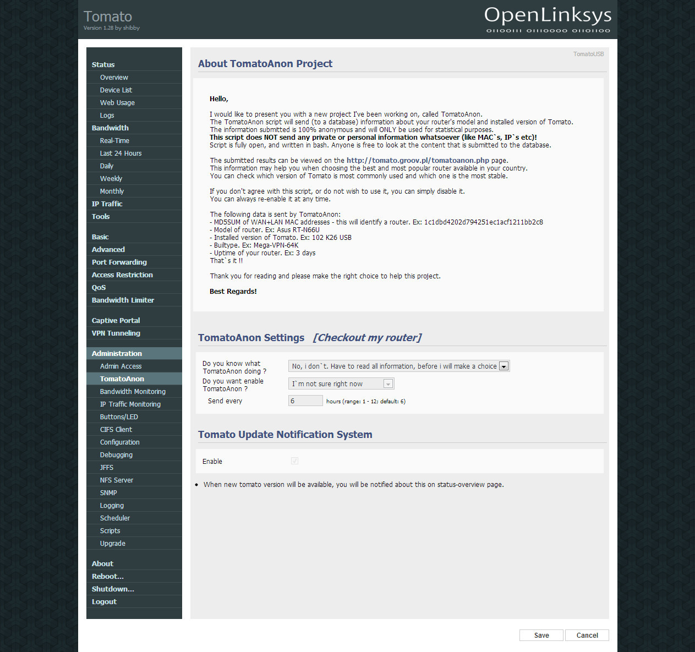
Task: Open the Overview page
Action: click(134, 78)
